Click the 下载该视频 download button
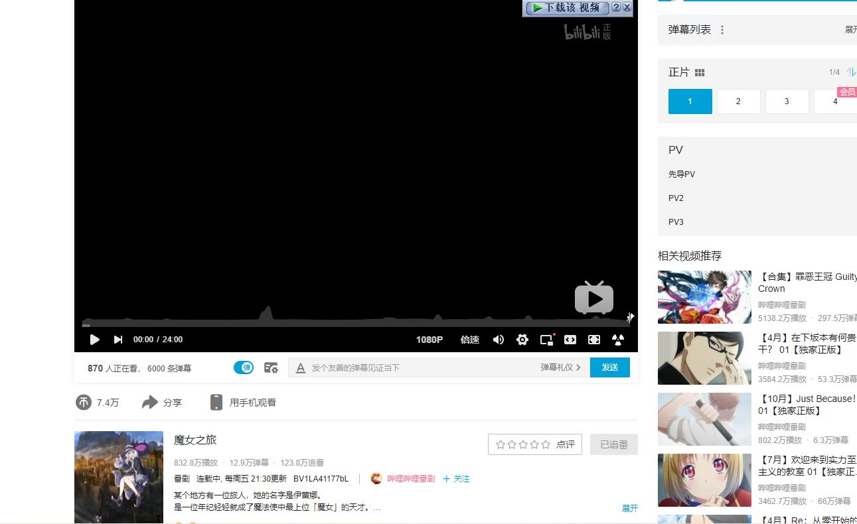 566,8
